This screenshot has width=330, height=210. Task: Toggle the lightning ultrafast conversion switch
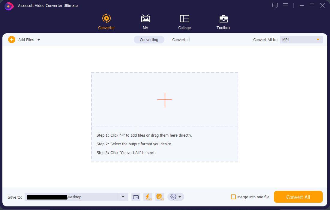[x=148, y=197]
